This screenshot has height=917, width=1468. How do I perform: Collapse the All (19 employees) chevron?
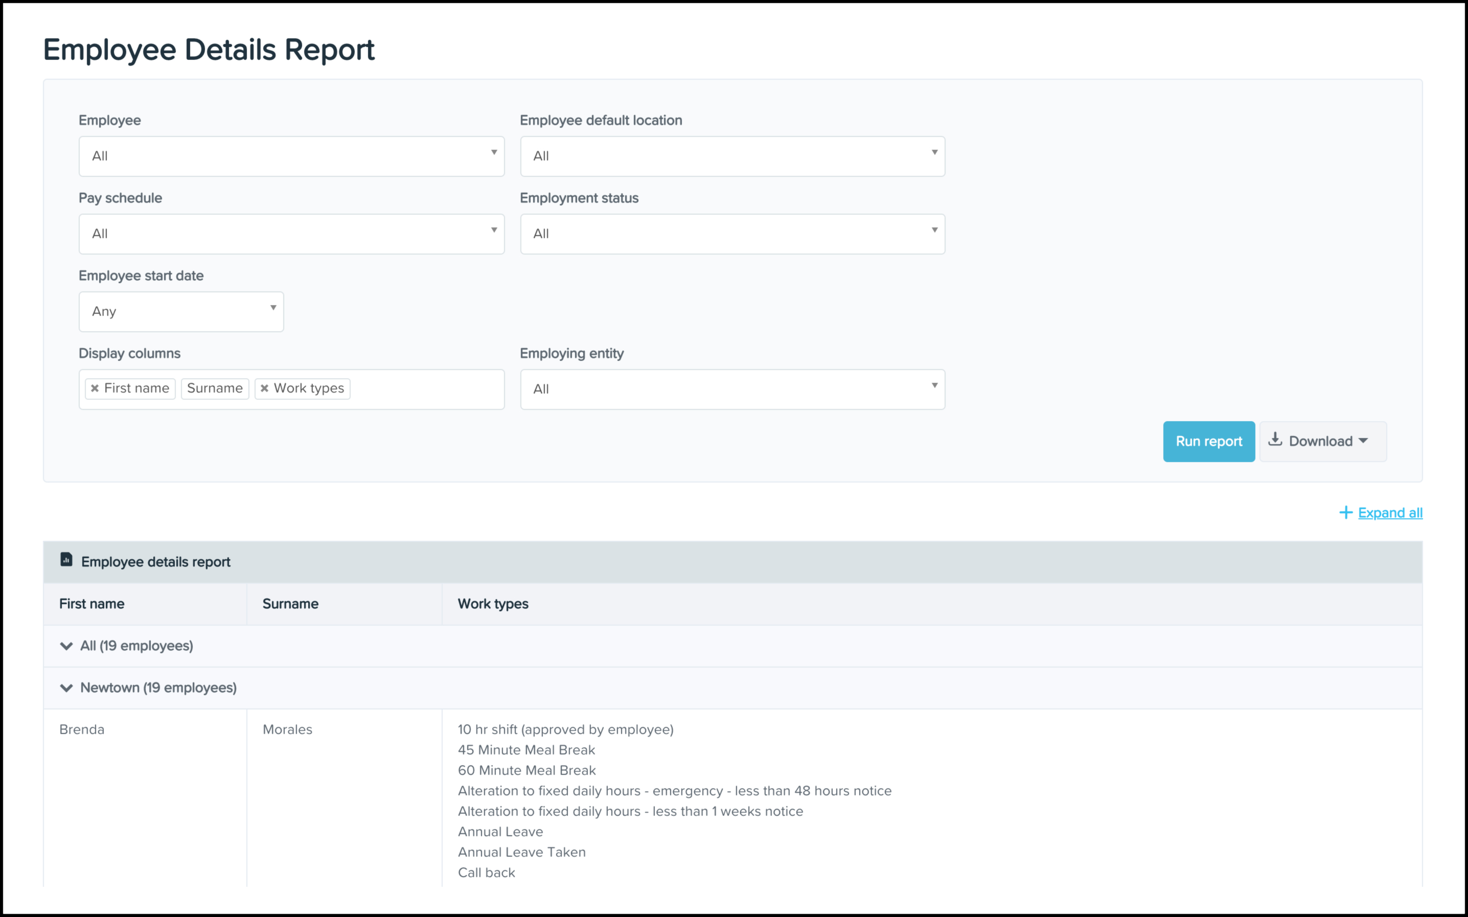point(66,646)
